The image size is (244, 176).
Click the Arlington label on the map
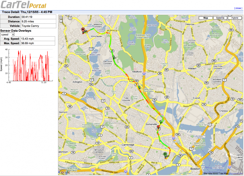(77, 82)
